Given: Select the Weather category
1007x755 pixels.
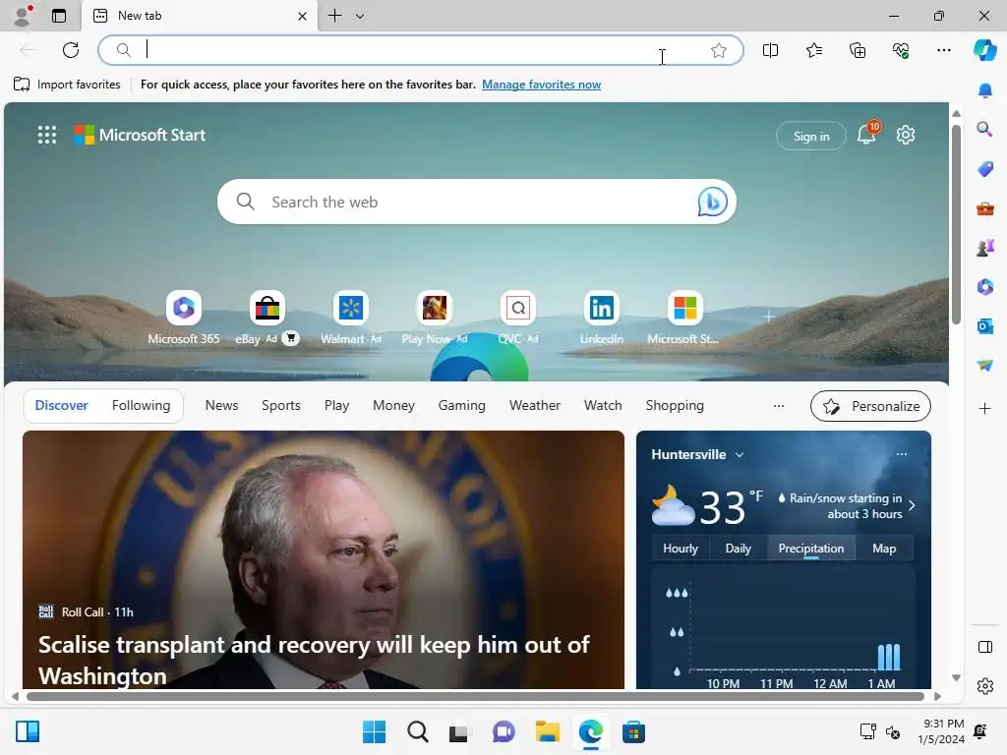Looking at the screenshot, I should 534,406.
